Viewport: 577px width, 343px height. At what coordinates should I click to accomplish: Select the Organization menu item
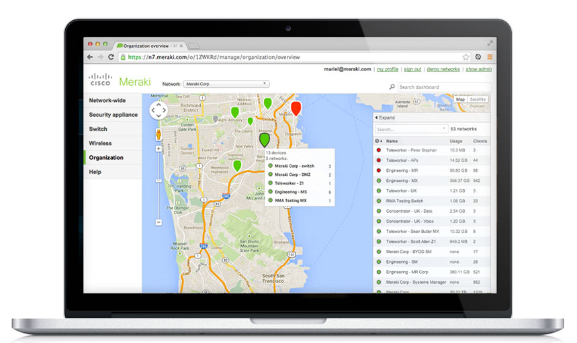click(x=113, y=158)
